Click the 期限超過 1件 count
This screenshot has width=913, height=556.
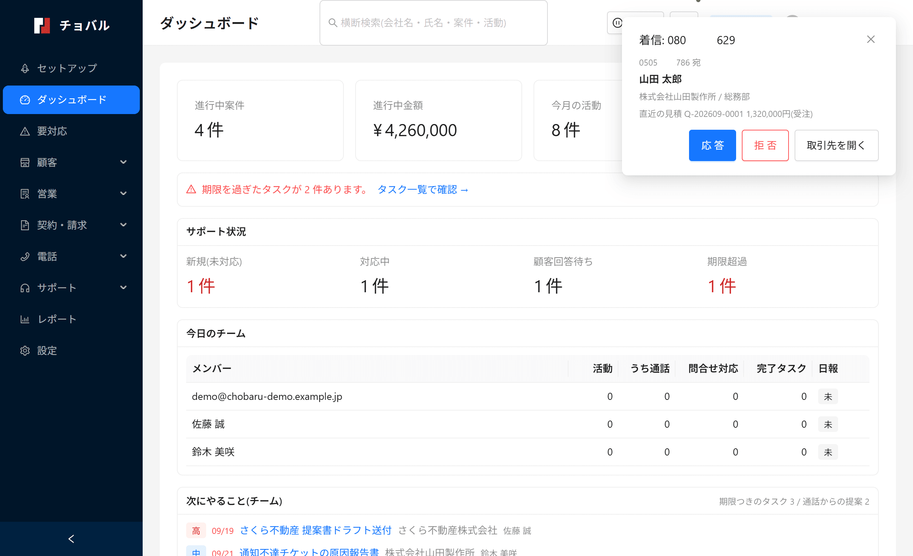pos(721,286)
